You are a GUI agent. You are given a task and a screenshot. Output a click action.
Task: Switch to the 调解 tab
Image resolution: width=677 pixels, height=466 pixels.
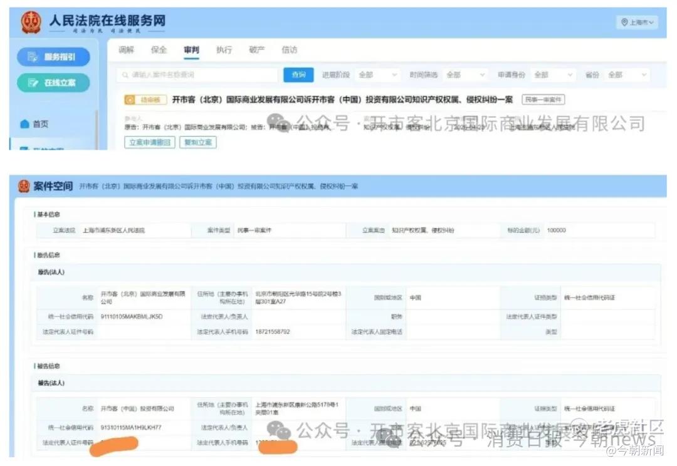pos(126,50)
